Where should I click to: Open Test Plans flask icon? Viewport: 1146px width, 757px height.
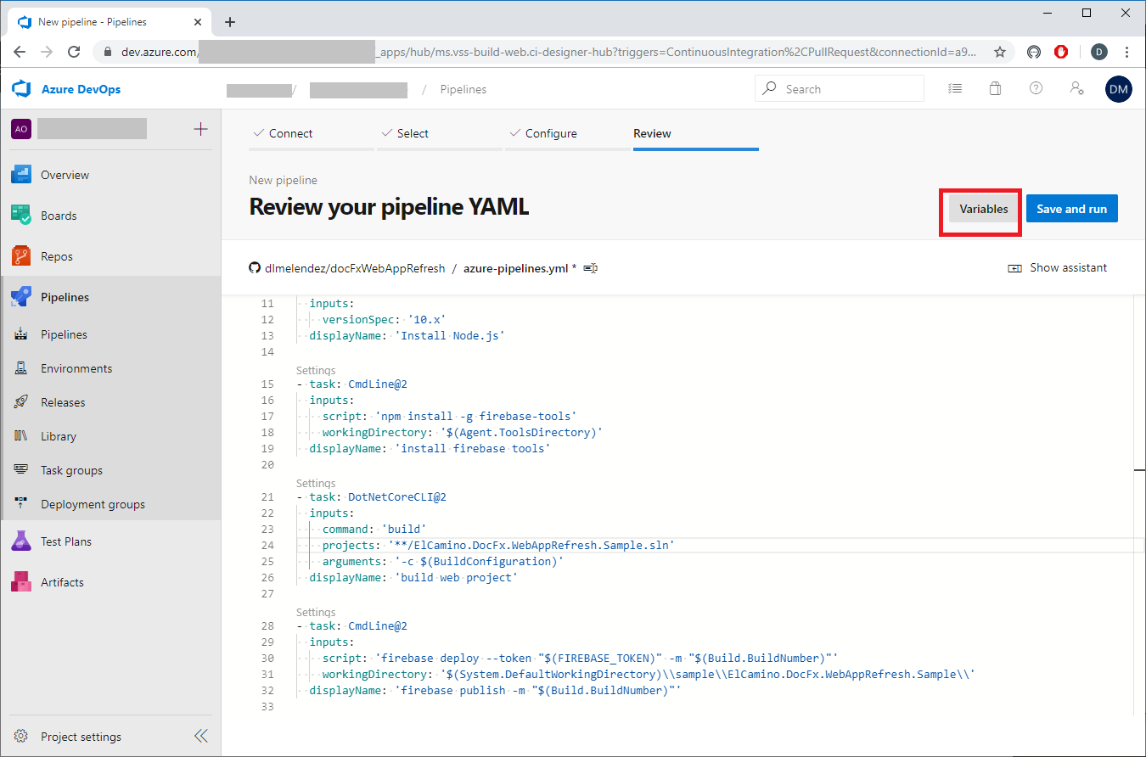tap(21, 541)
